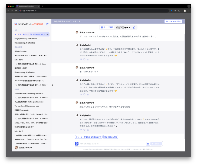
Task: Download the もちろん書く手助け reply
Action: 88,95
